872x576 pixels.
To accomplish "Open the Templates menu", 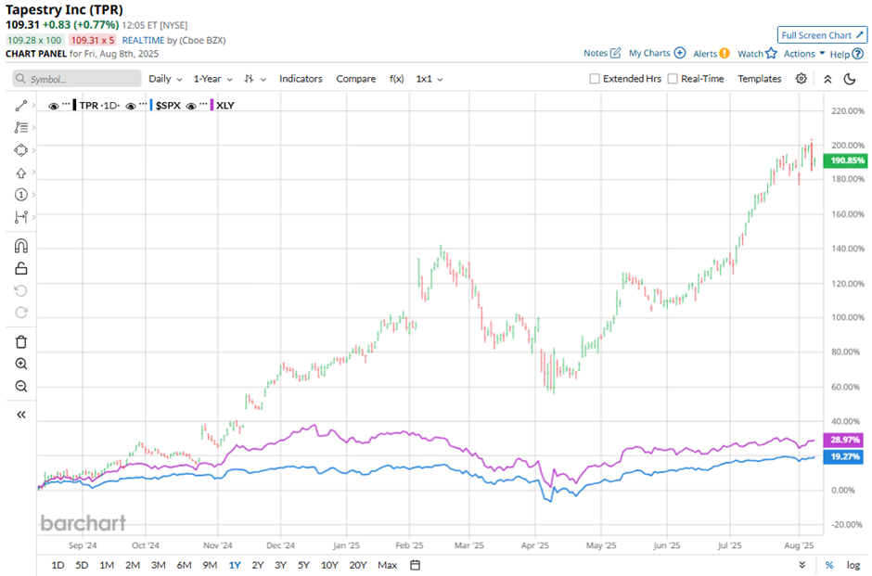I will point(760,79).
